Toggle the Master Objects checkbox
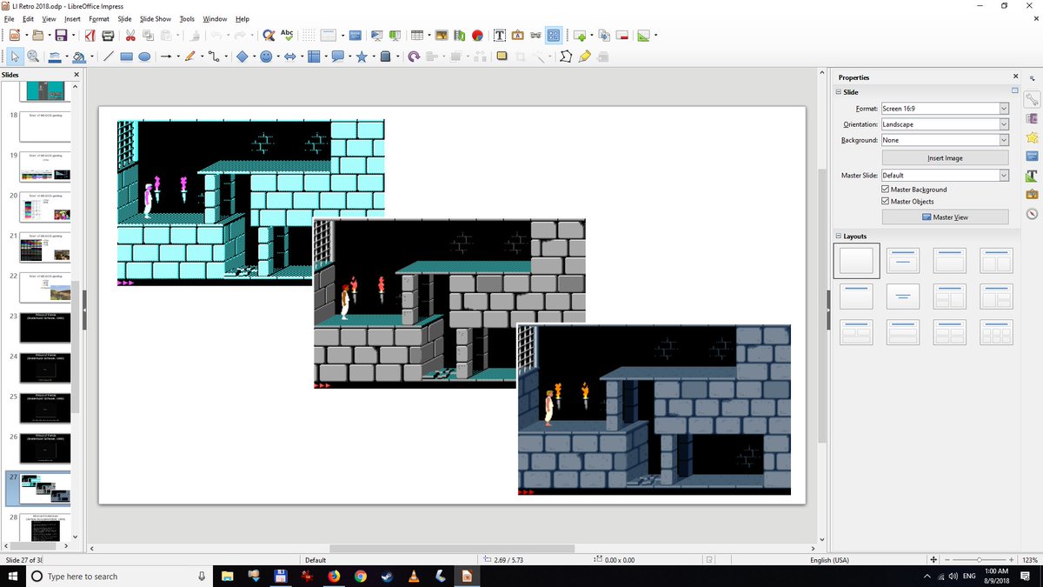 tap(886, 202)
